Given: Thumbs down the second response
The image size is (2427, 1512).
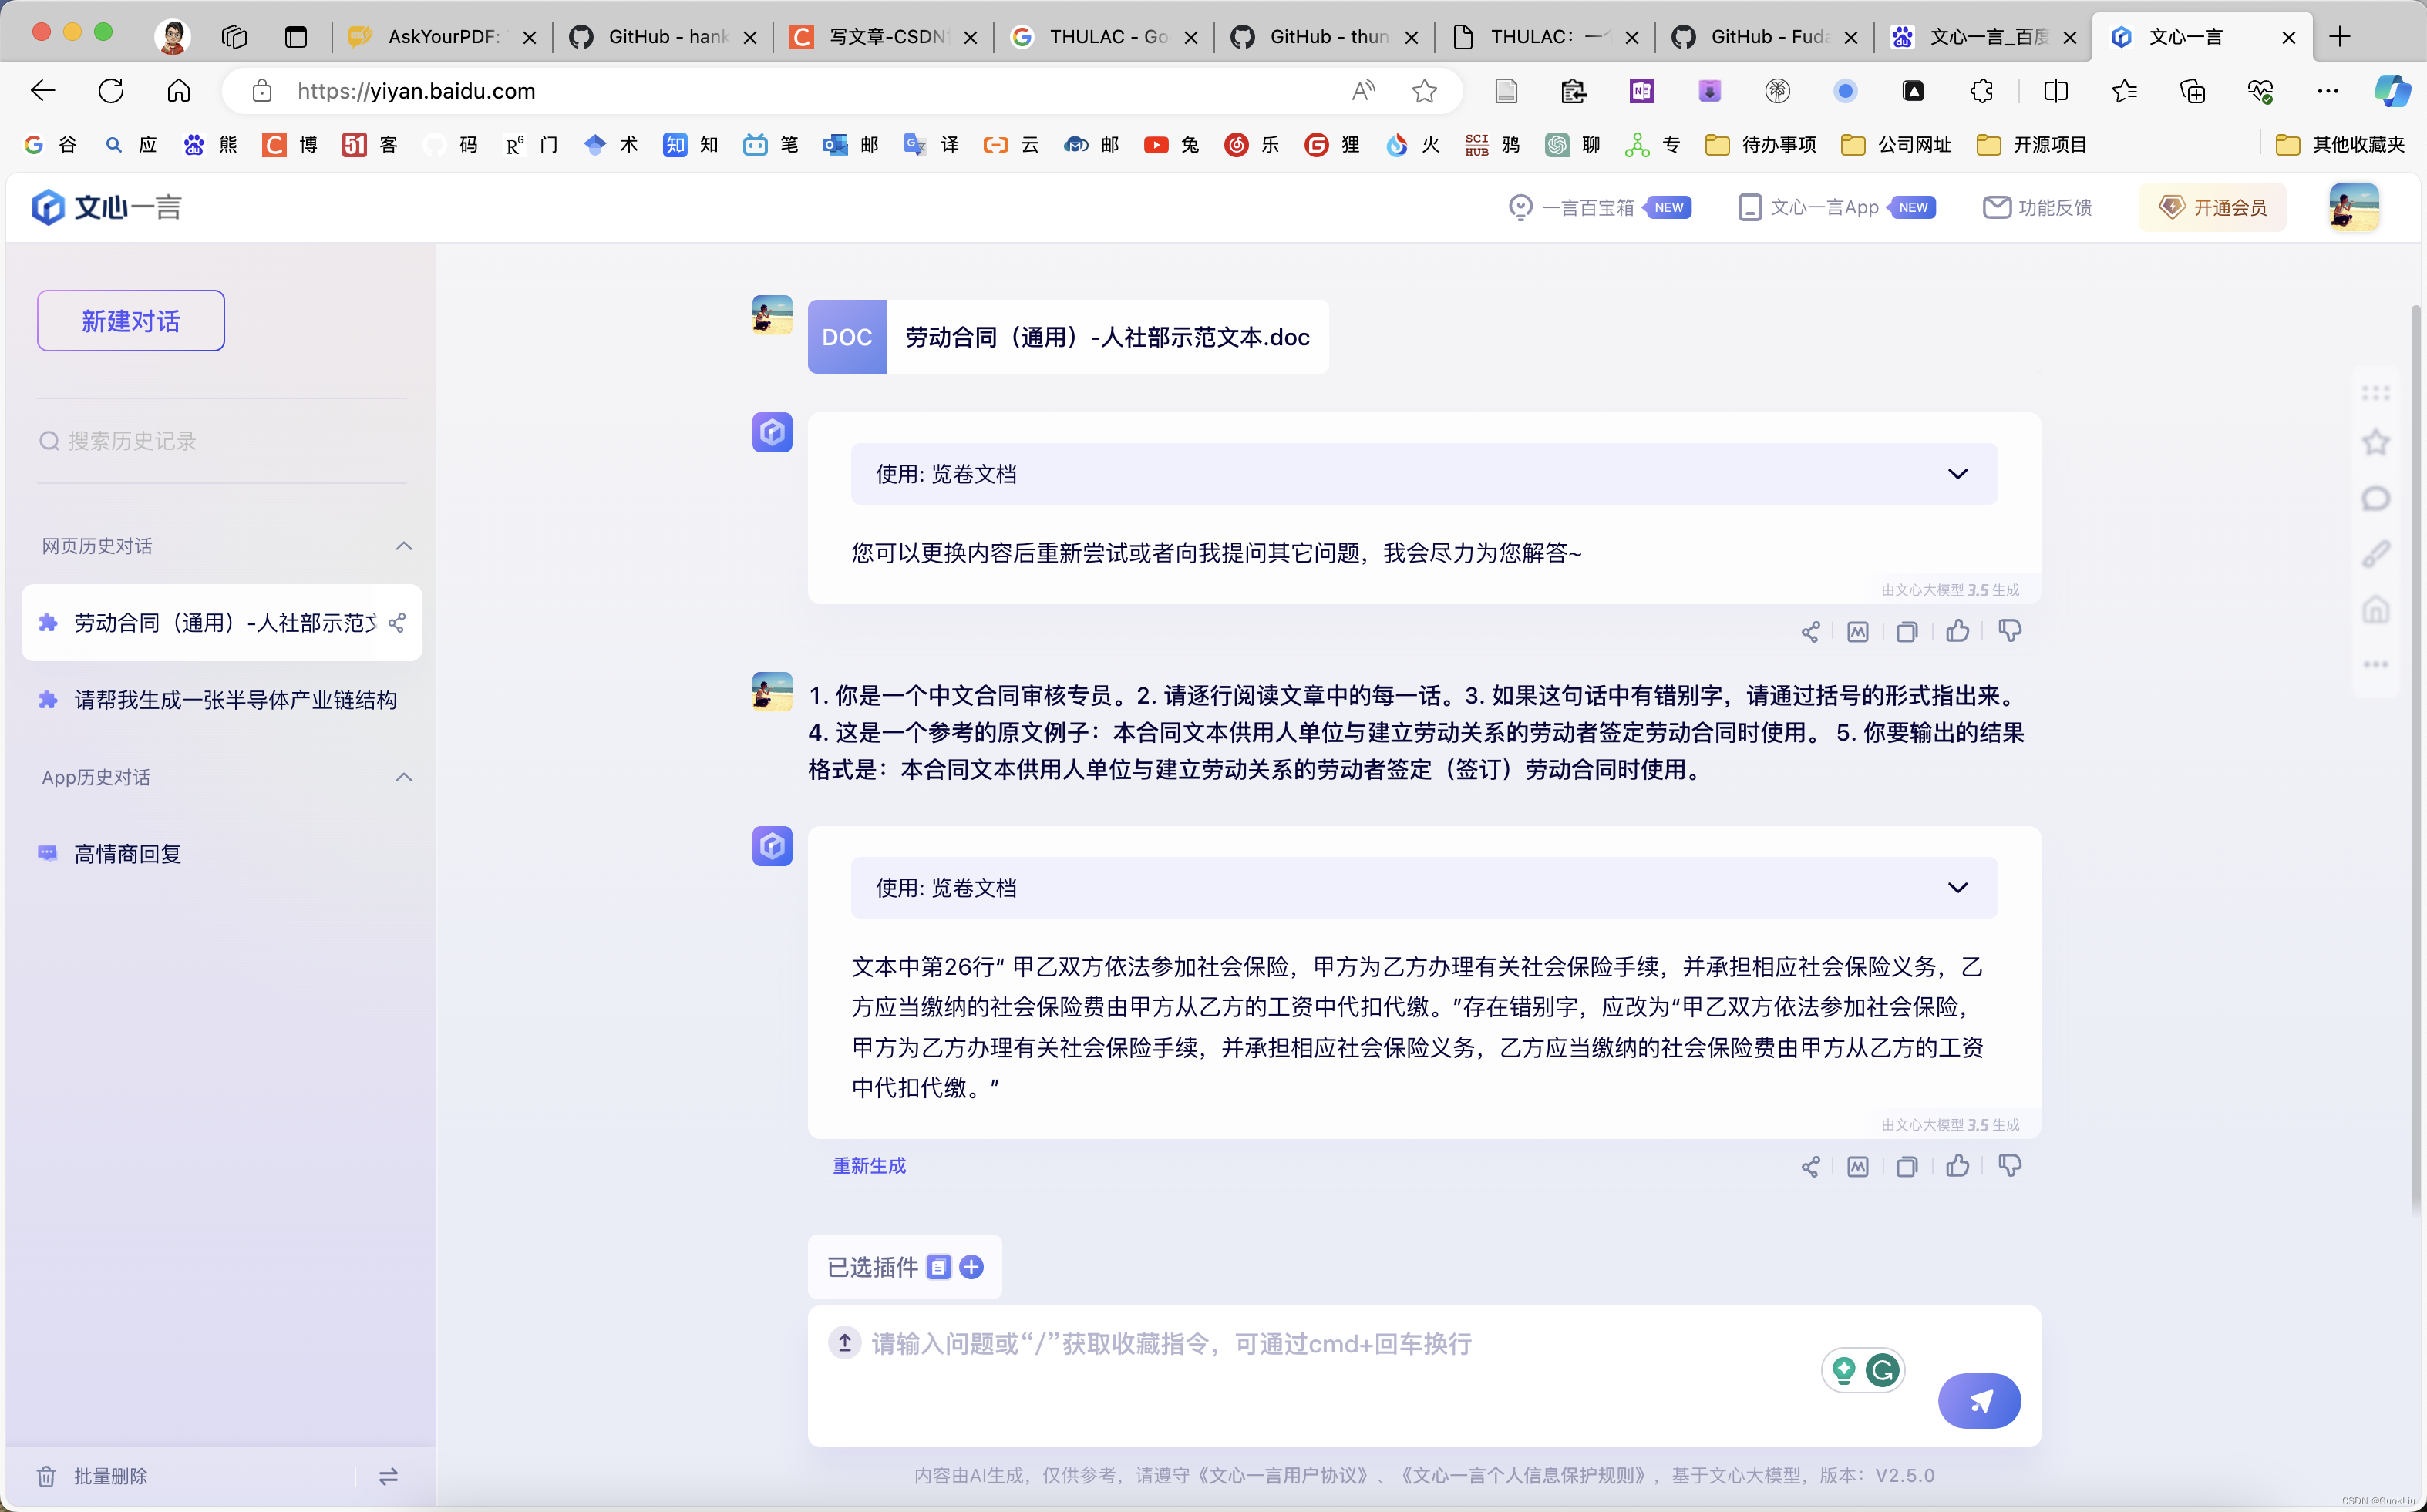Looking at the screenshot, I should [x=2010, y=1166].
